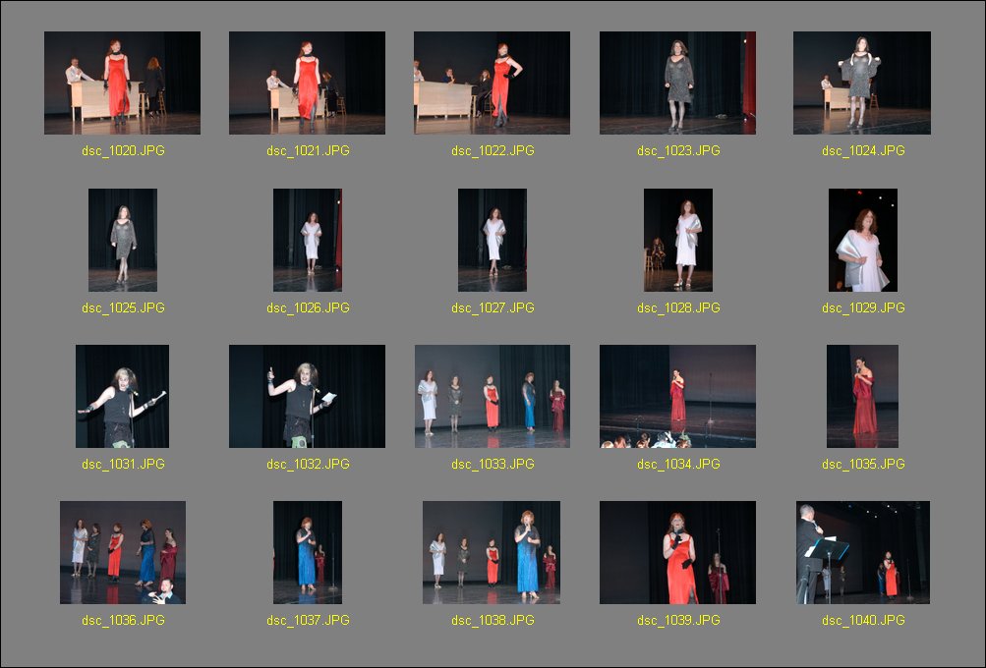Click the thumbnail above dsc_1026.JPG
This screenshot has width=986, height=668.
pyautogui.click(x=308, y=240)
